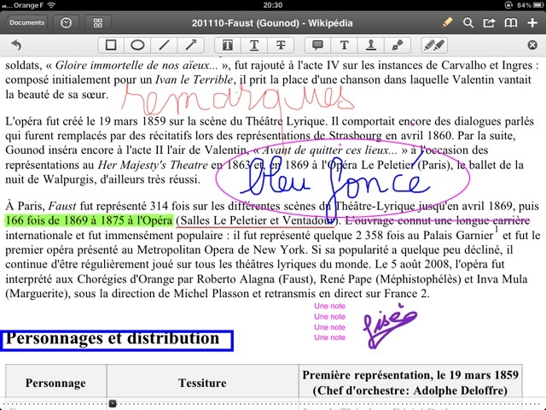
Task: Open search with the magnifier icon
Action: coord(469,22)
